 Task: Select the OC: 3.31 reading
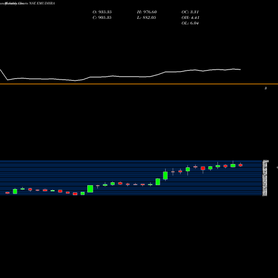pyautogui.click(x=190, y=12)
